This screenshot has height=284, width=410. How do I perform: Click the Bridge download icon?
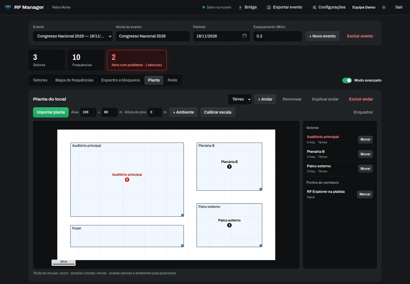[x=240, y=7]
